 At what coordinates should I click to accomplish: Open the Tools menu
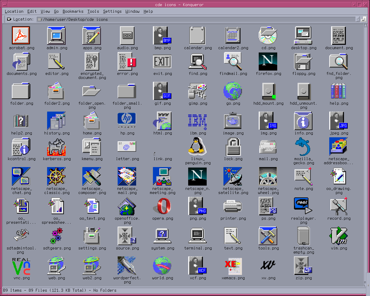pyautogui.click(x=93, y=12)
